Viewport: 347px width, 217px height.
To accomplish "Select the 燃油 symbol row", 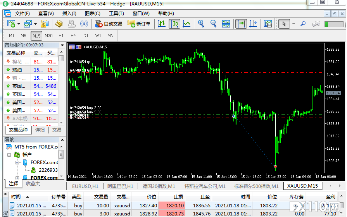I will click(x=31, y=70).
